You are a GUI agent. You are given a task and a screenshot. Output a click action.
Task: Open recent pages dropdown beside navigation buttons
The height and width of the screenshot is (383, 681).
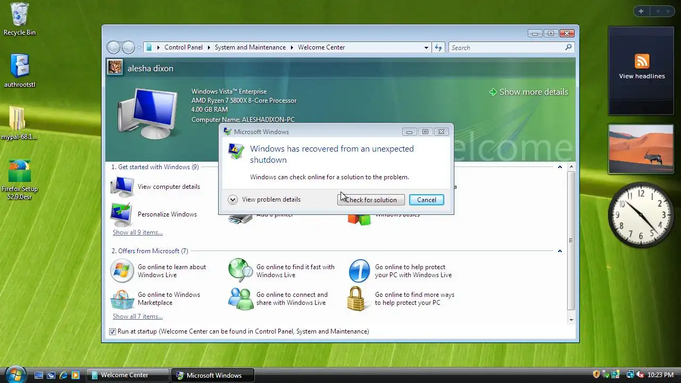pyautogui.click(x=139, y=47)
